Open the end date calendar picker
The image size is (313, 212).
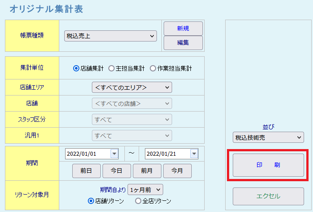[x=194, y=154]
